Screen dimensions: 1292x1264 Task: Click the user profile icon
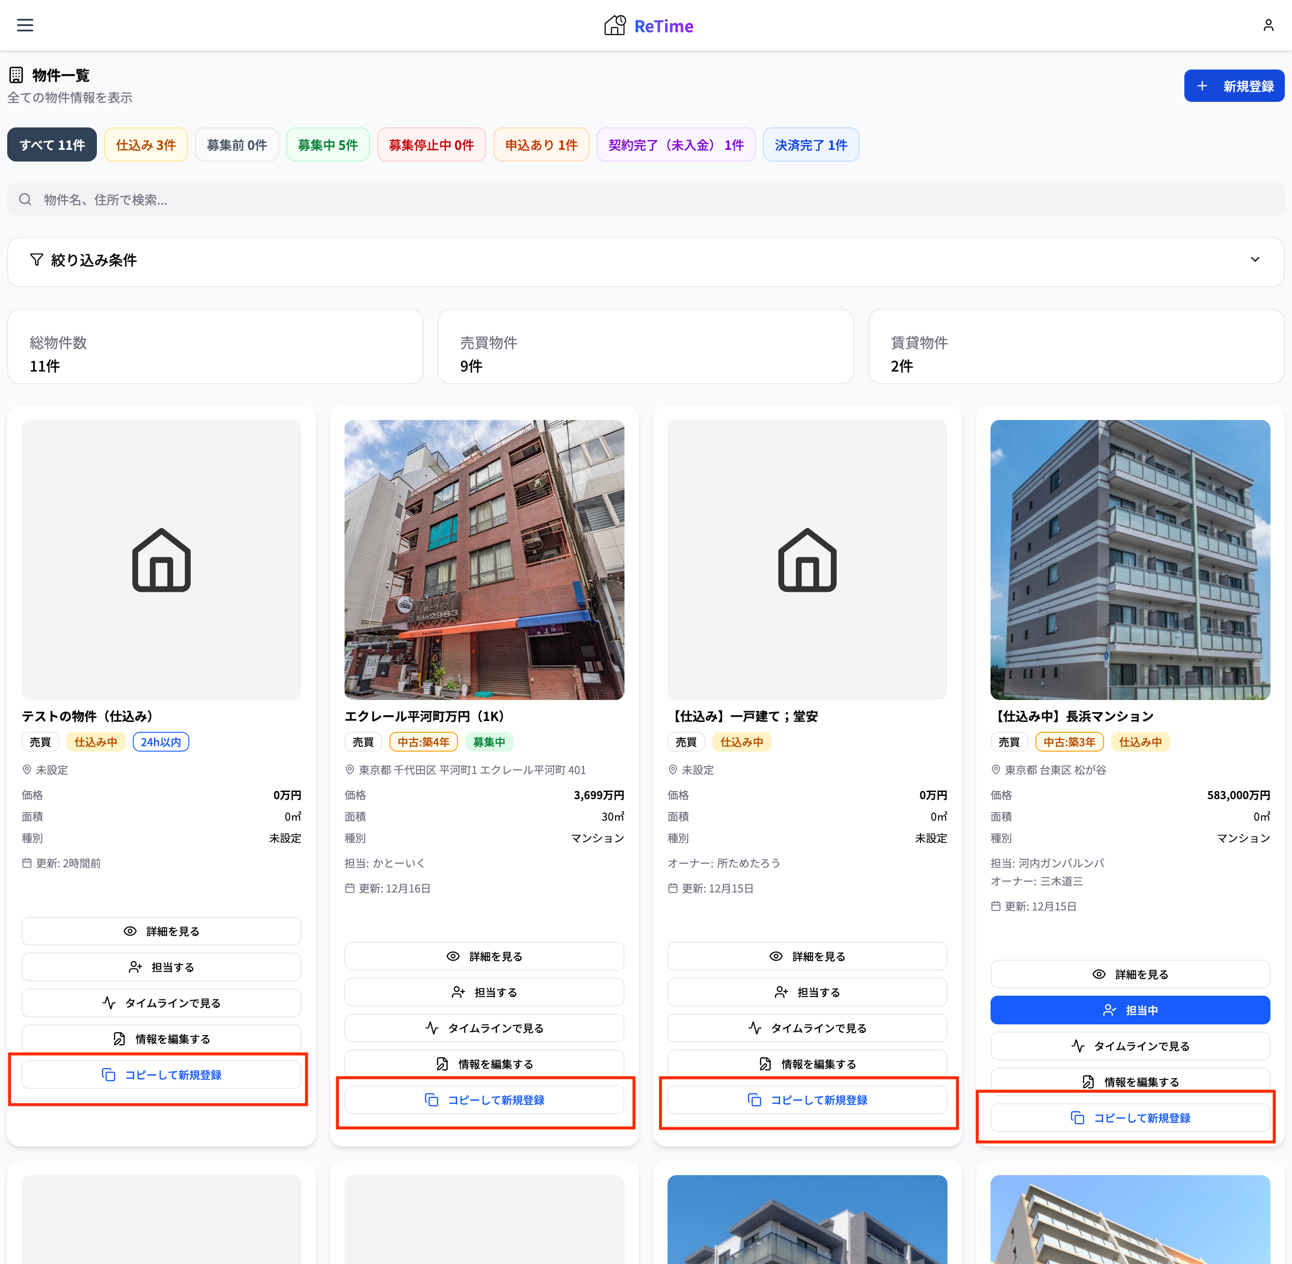pyautogui.click(x=1267, y=25)
